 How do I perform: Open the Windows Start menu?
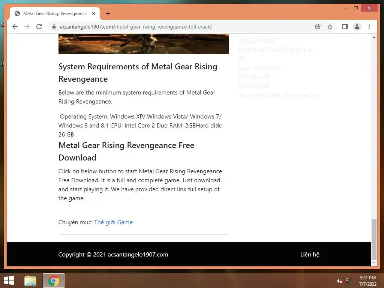coord(9,280)
